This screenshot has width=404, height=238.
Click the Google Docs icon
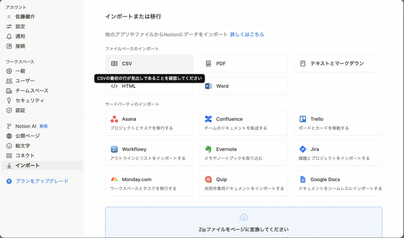pyautogui.click(x=303, y=179)
